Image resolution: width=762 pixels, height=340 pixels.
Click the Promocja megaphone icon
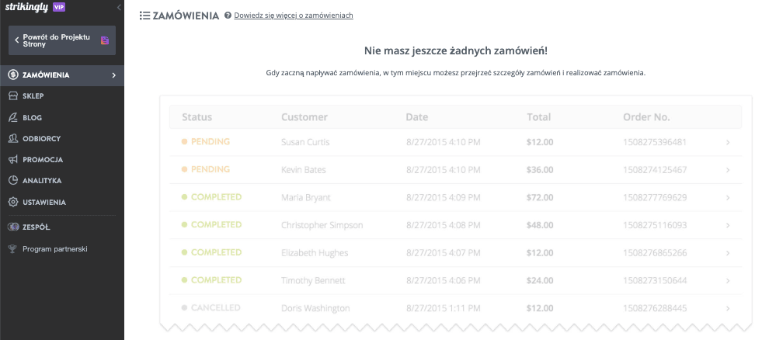click(13, 159)
